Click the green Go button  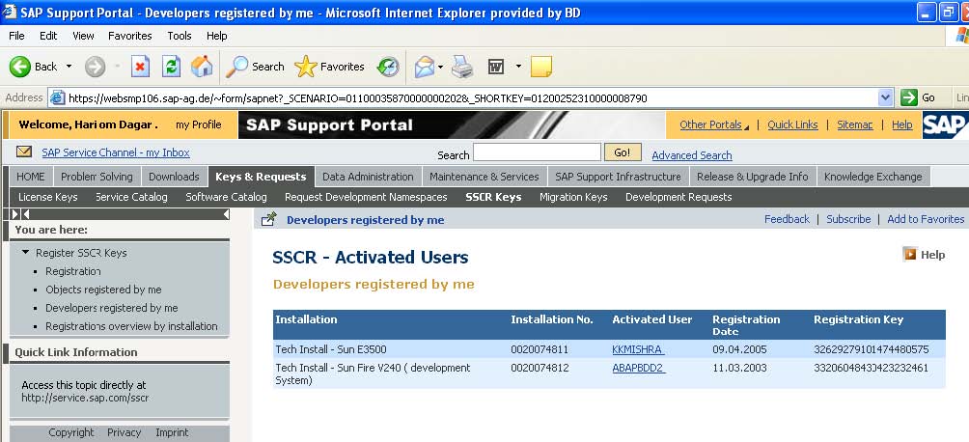918,97
